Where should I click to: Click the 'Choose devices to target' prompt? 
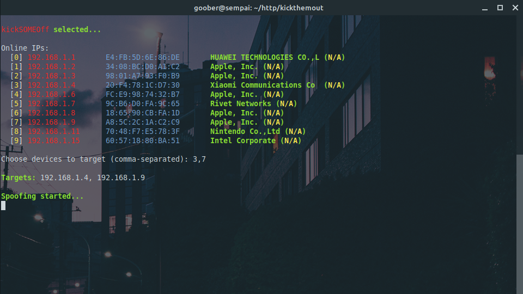pyautogui.click(x=95, y=160)
